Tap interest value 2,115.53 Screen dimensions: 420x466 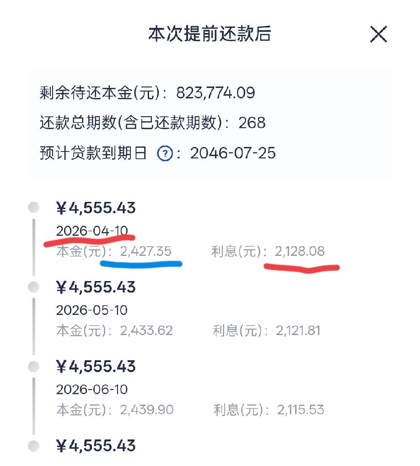pyautogui.click(x=300, y=410)
